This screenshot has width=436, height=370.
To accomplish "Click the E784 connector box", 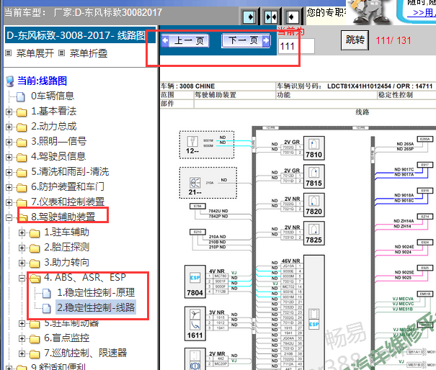I will click(197, 206).
